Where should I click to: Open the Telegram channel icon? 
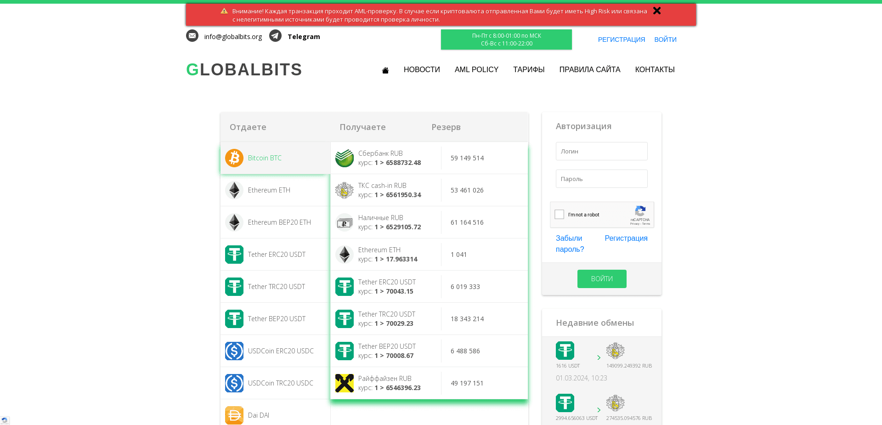click(x=276, y=36)
